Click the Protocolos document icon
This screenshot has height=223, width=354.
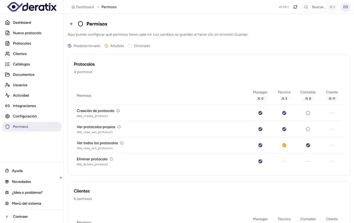coord(8,43)
